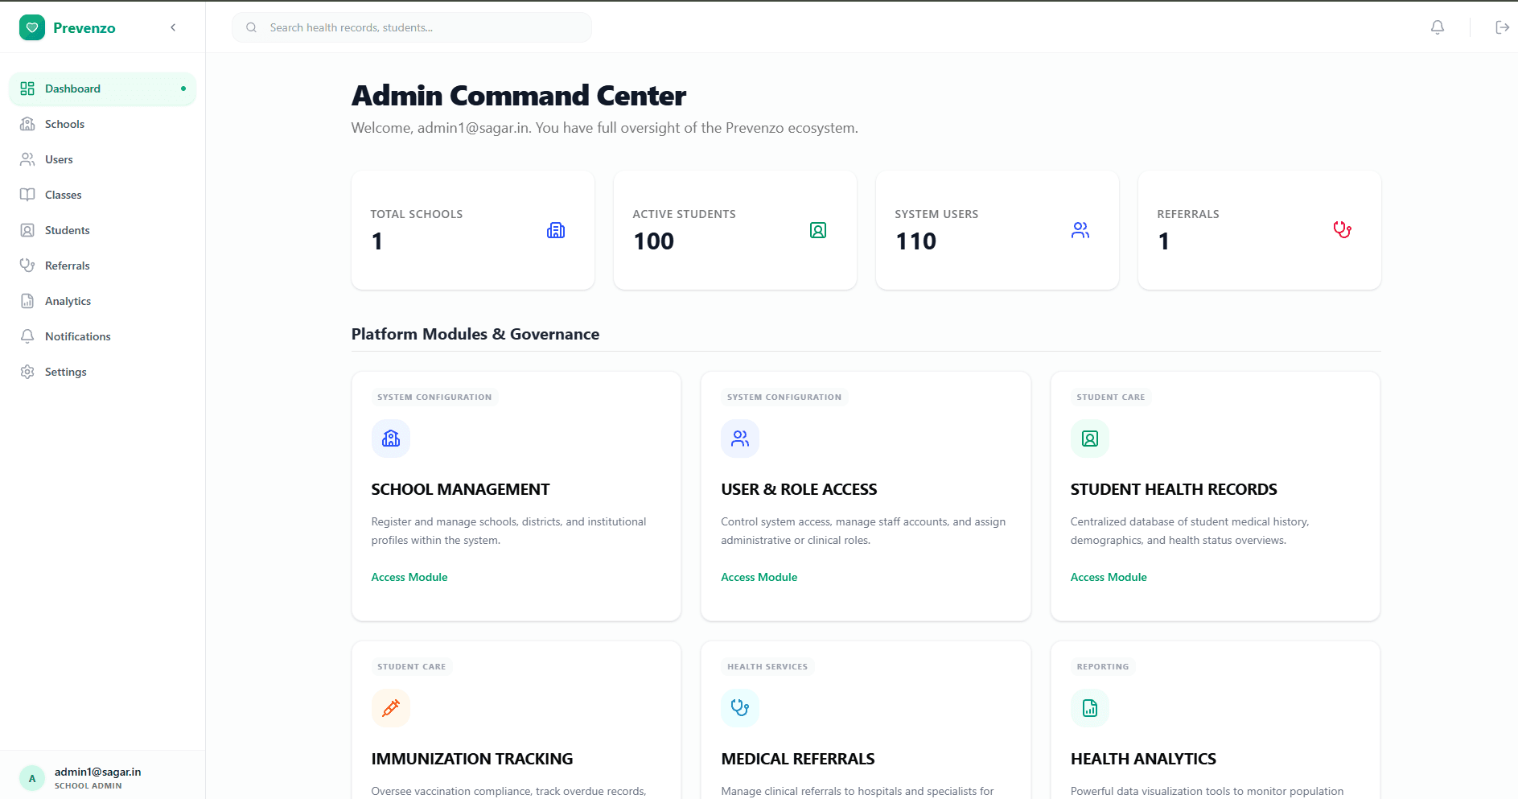Click the Settings gear icon in sidebar
The width and height of the screenshot is (1518, 799).
(x=27, y=372)
